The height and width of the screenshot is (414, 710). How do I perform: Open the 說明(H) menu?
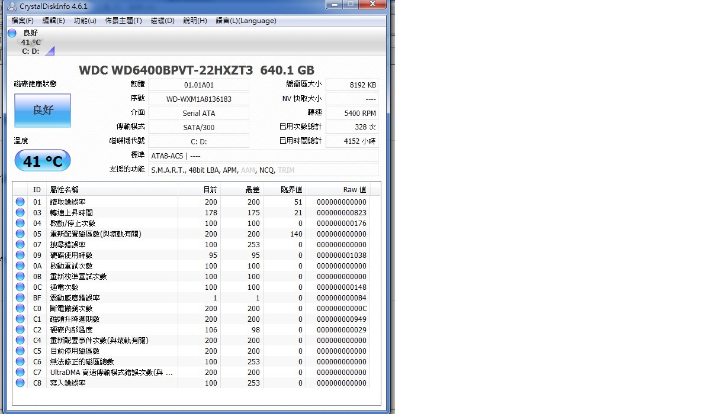(195, 21)
